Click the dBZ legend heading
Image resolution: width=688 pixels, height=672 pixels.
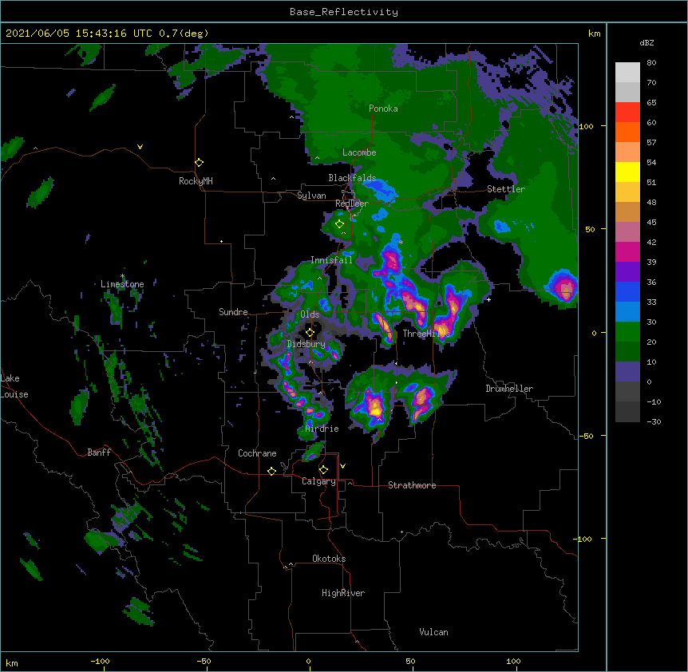(646, 43)
